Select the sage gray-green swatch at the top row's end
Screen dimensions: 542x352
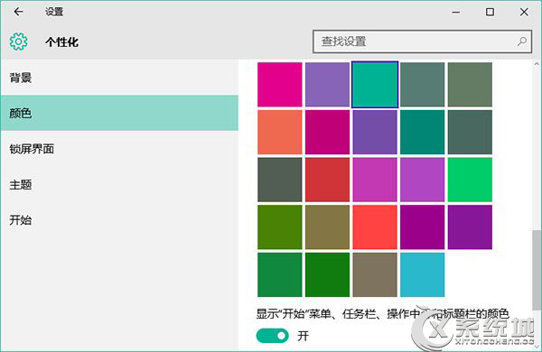tap(470, 85)
